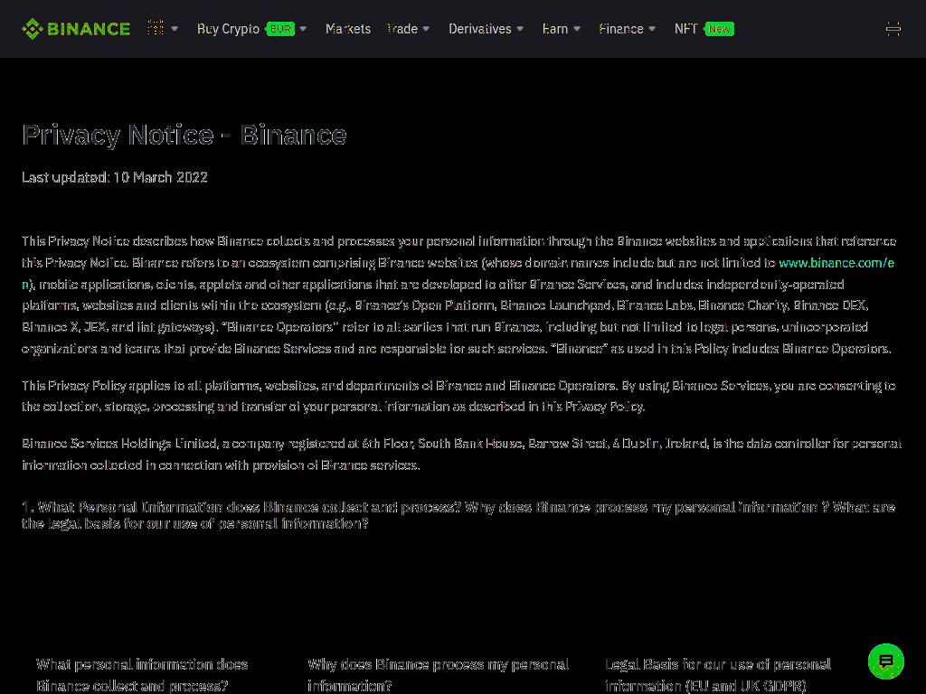This screenshot has height=694, width=926.
Task: Click 'What personal information does Binance collect' column header
Action: click(142, 675)
